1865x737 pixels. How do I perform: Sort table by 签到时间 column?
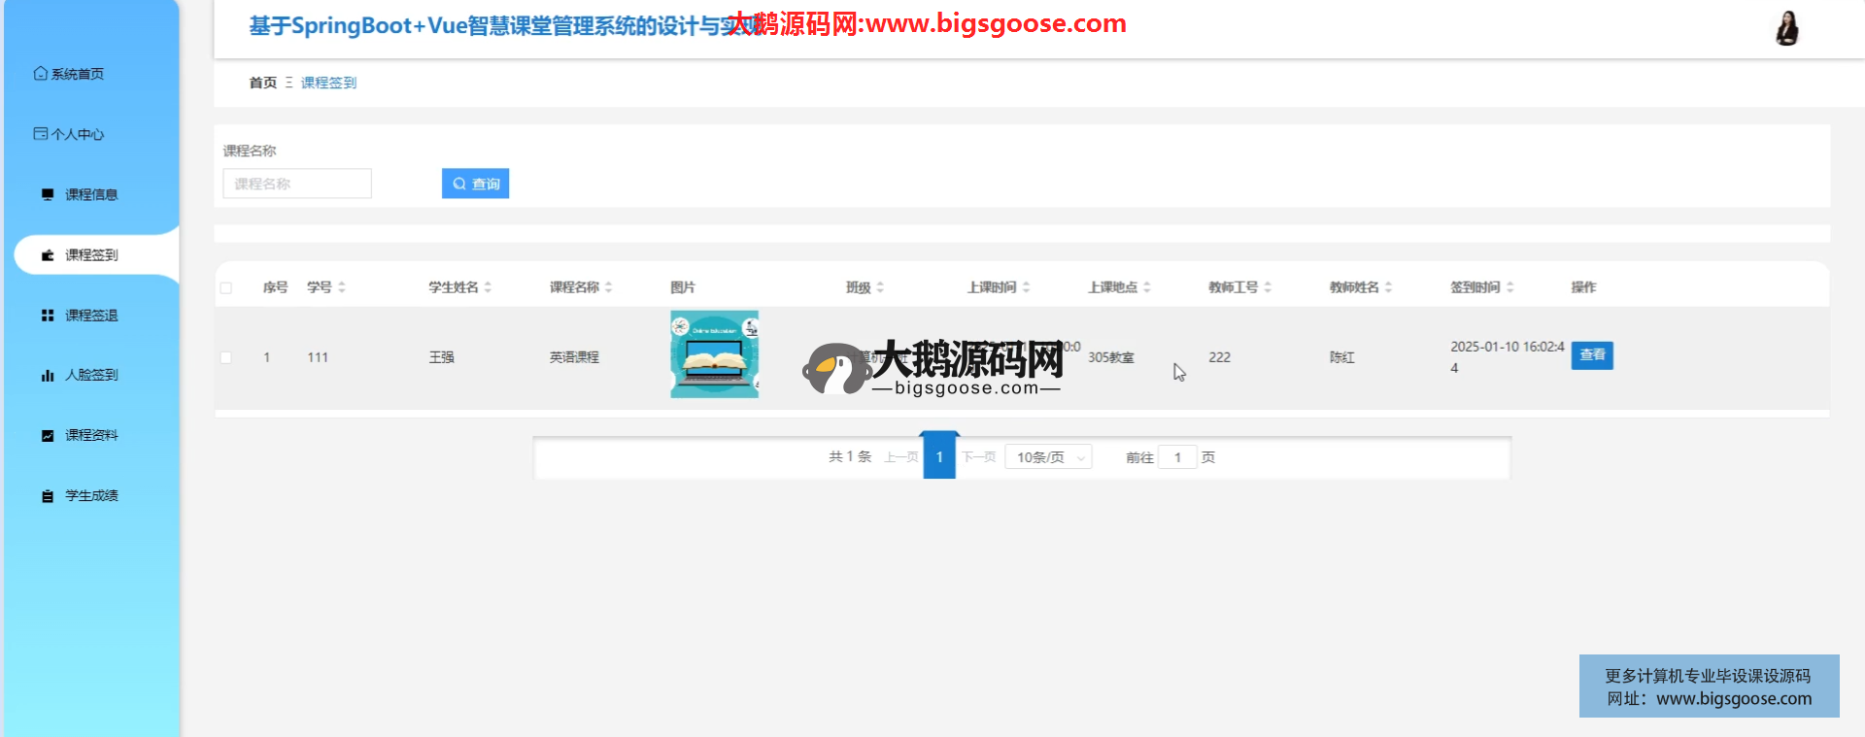pos(1509,287)
